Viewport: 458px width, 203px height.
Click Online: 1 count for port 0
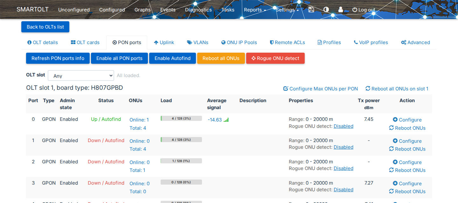point(139,120)
